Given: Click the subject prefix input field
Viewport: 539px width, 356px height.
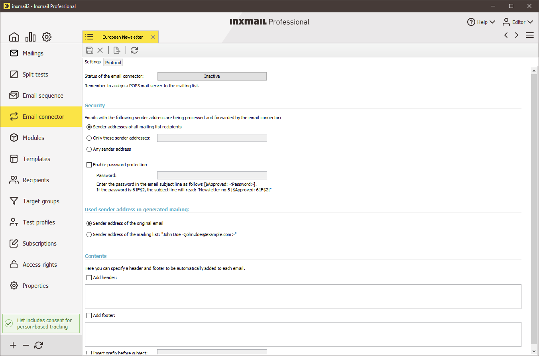Looking at the screenshot, I should (x=212, y=352).
